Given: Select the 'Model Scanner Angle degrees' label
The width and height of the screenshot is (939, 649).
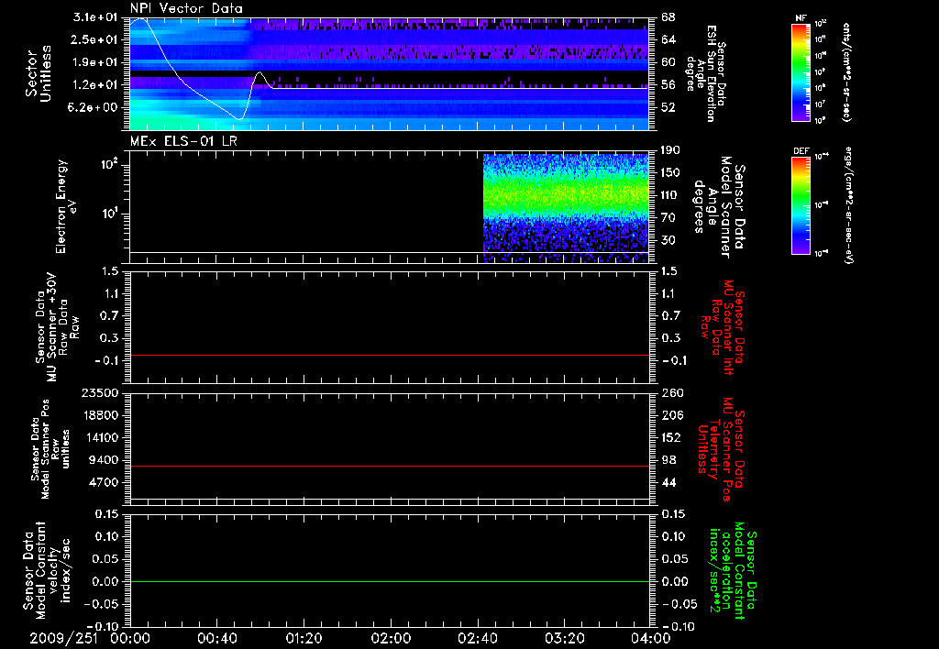Looking at the screenshot, I should [x=719, y=207].
